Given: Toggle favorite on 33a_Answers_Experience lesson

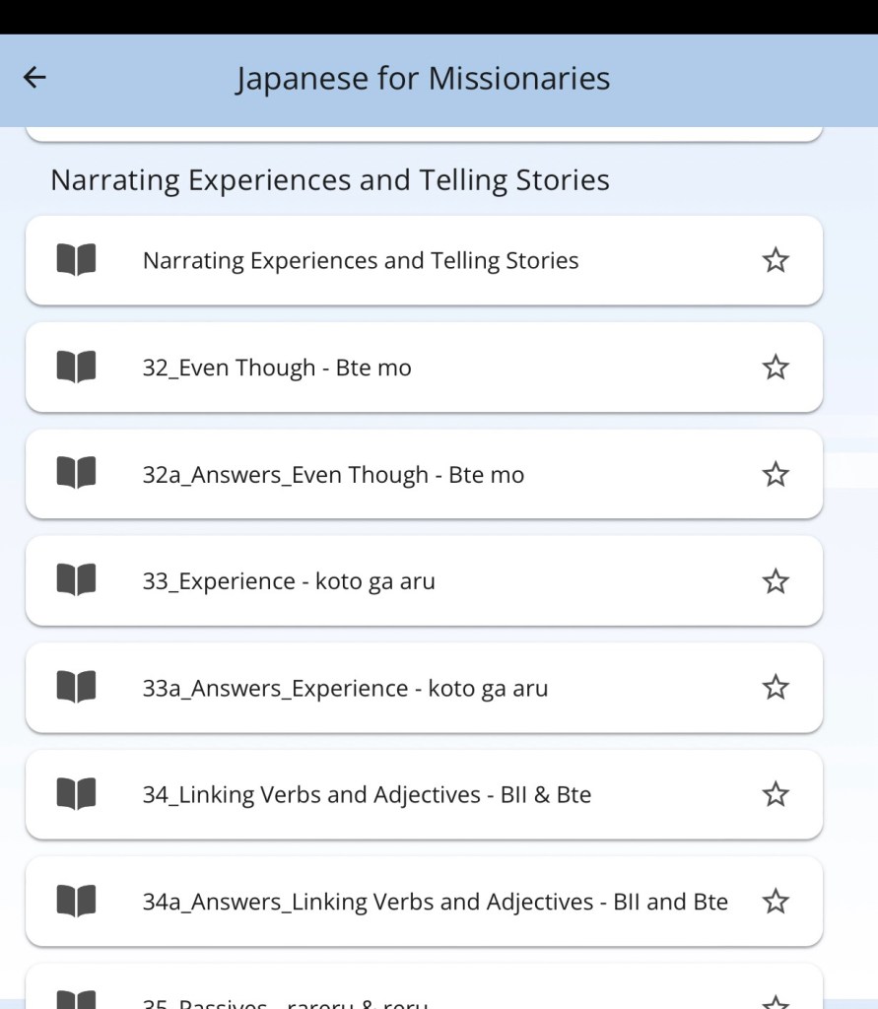Looking at the screenshot, I should click(776, 687).
